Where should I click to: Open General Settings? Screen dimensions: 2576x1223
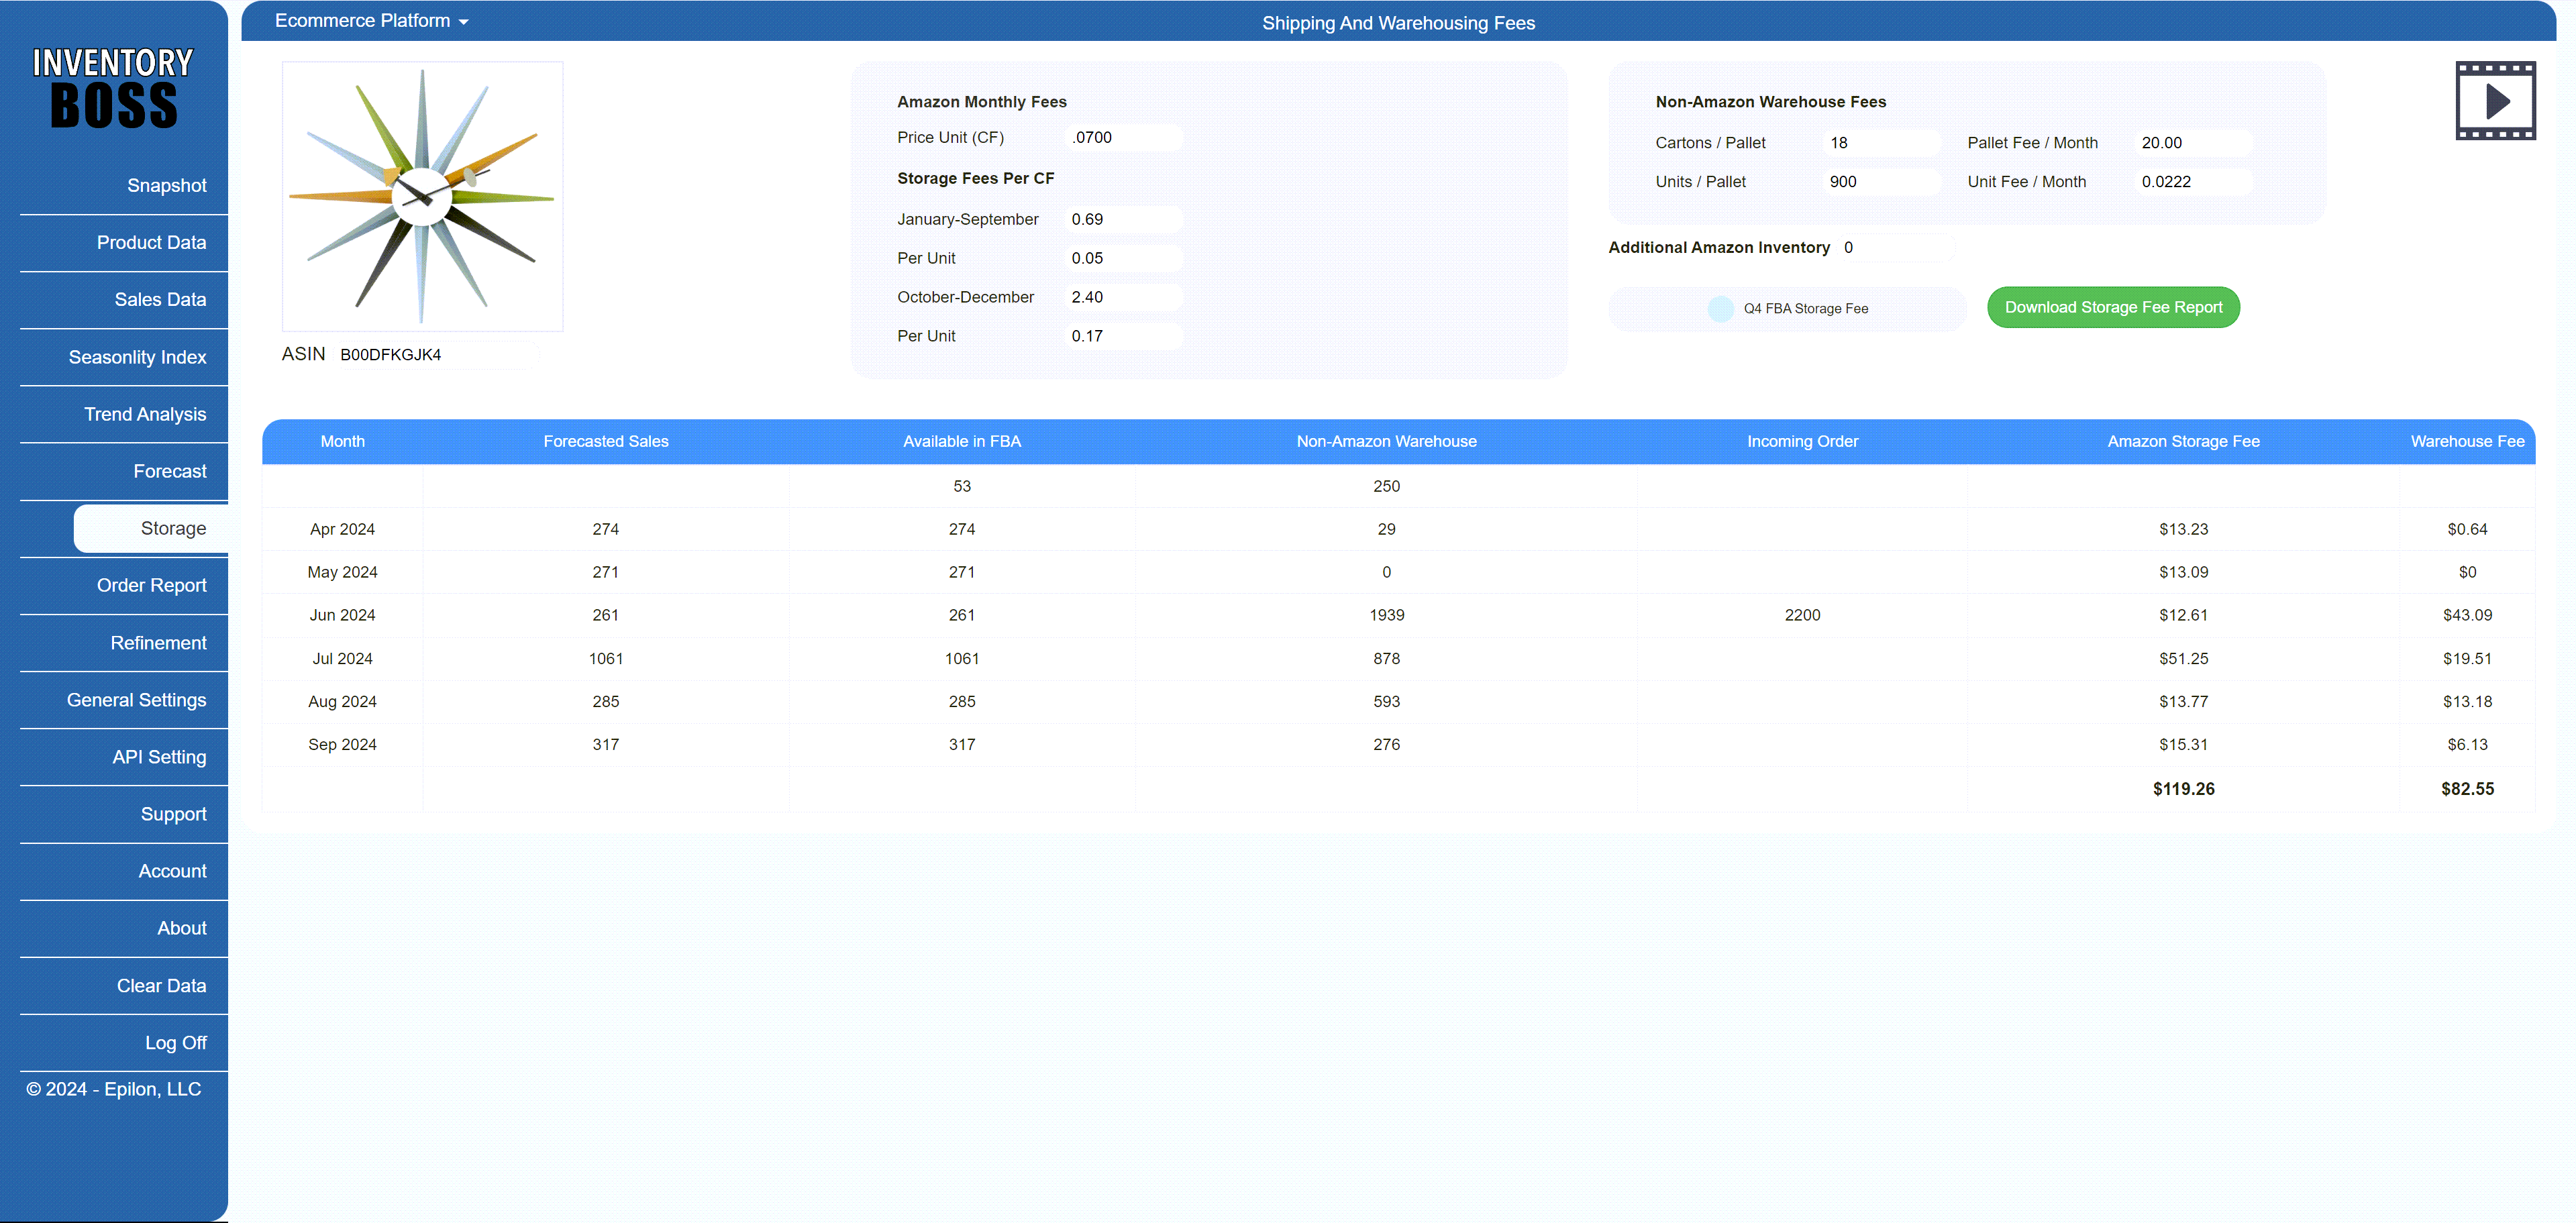tap(136, 700)
